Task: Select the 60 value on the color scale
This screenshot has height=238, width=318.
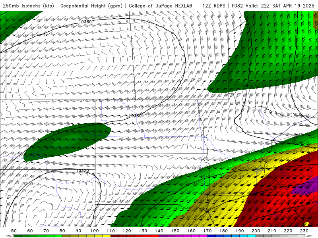Action: (x=30, y=231)
